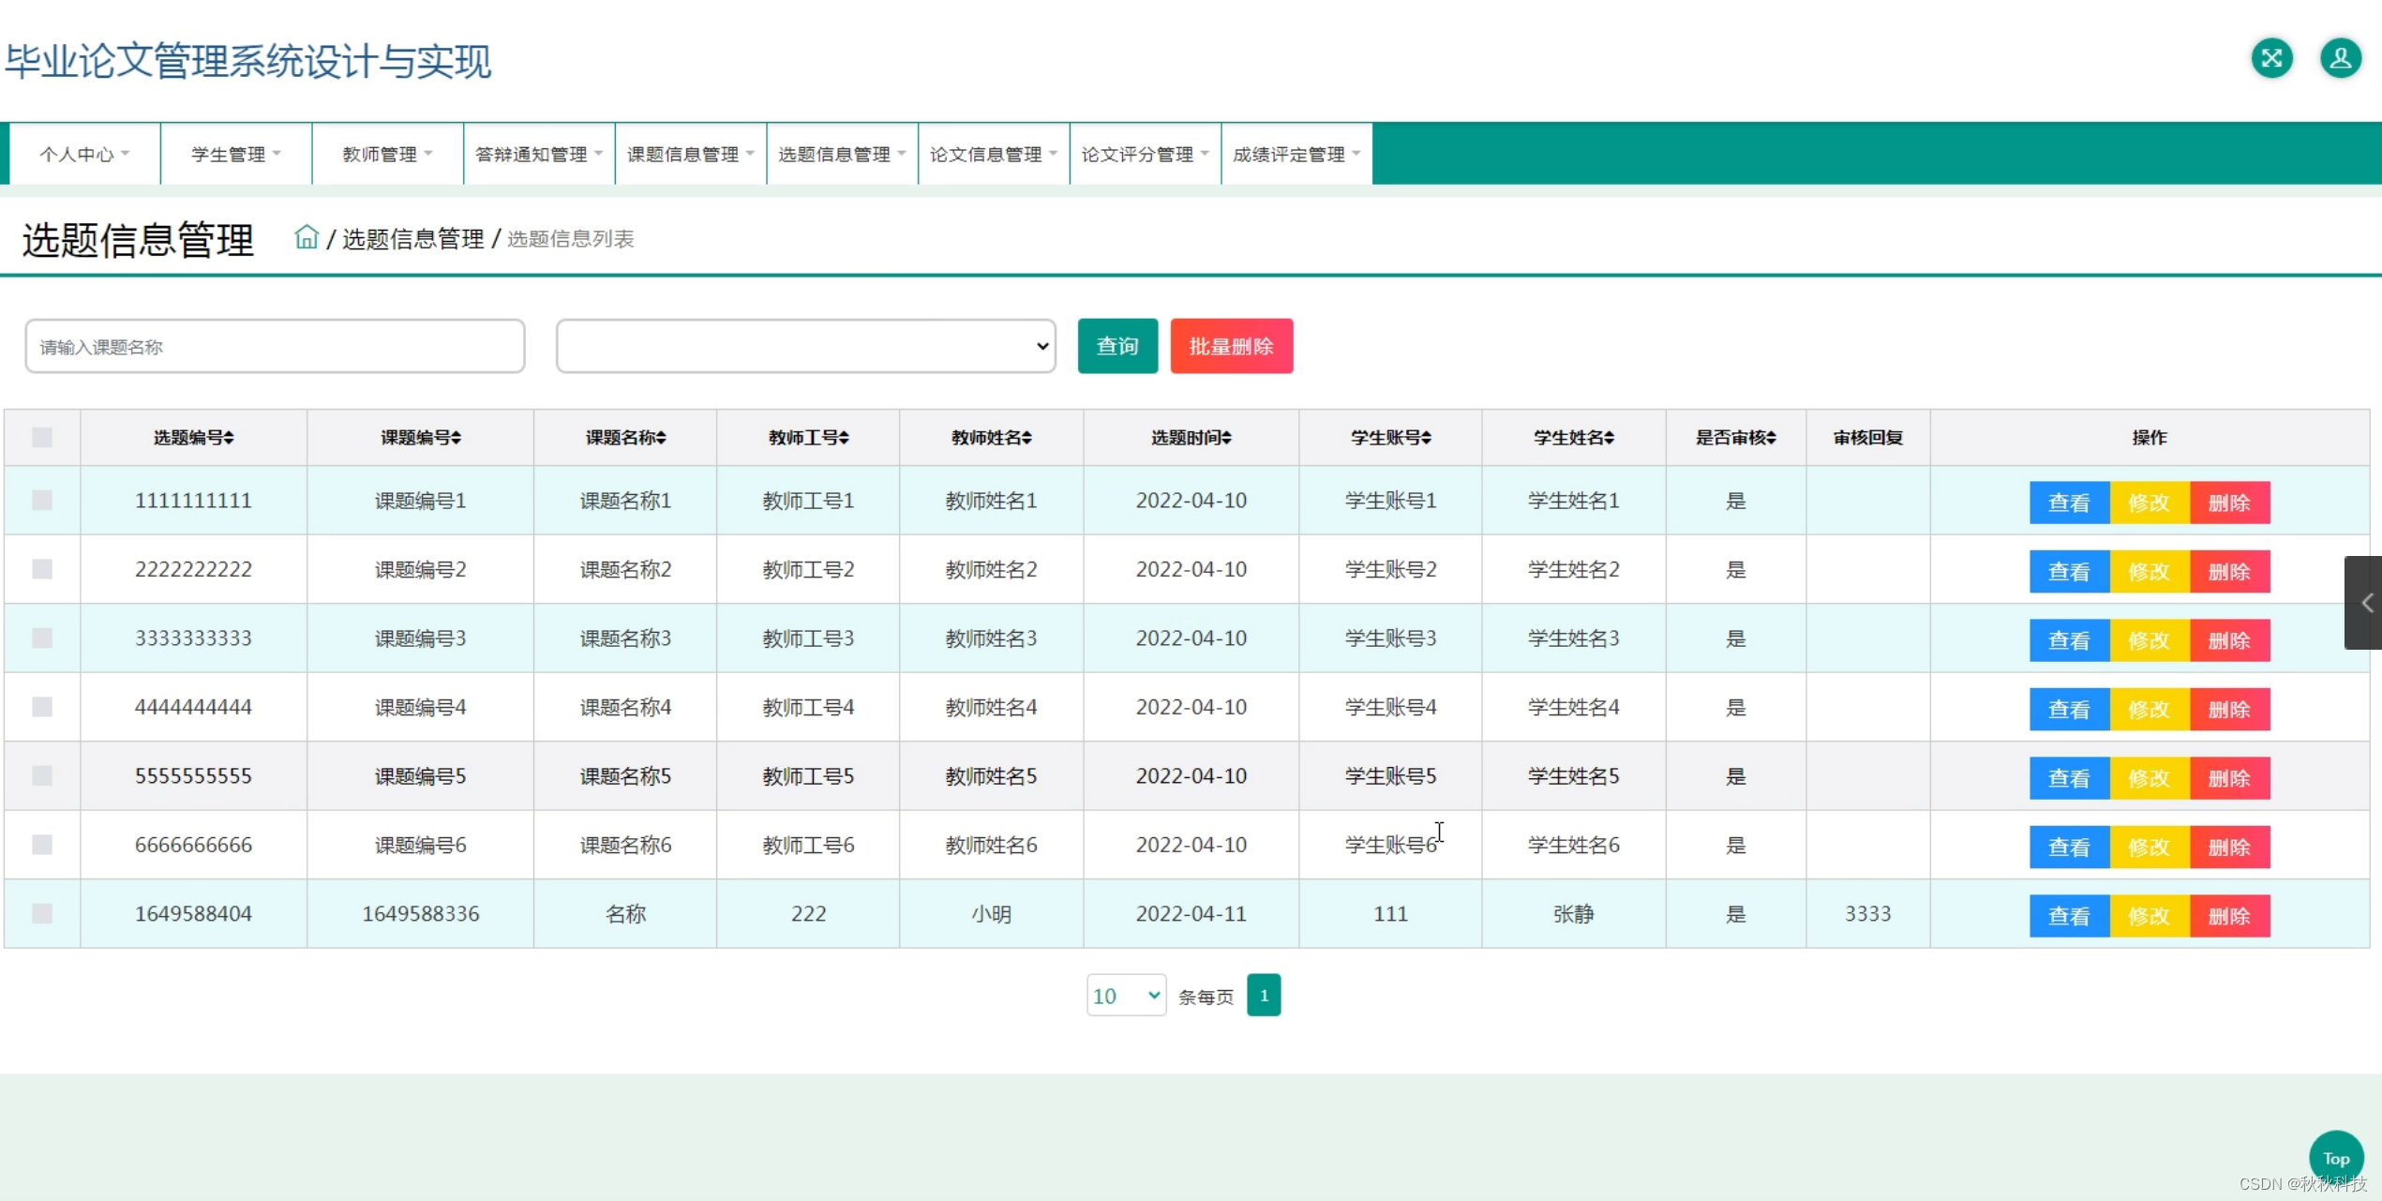Click the 查询 search button
Screen dimensions: 2382x1201
pyautogui.click(x=1116, y=345)
